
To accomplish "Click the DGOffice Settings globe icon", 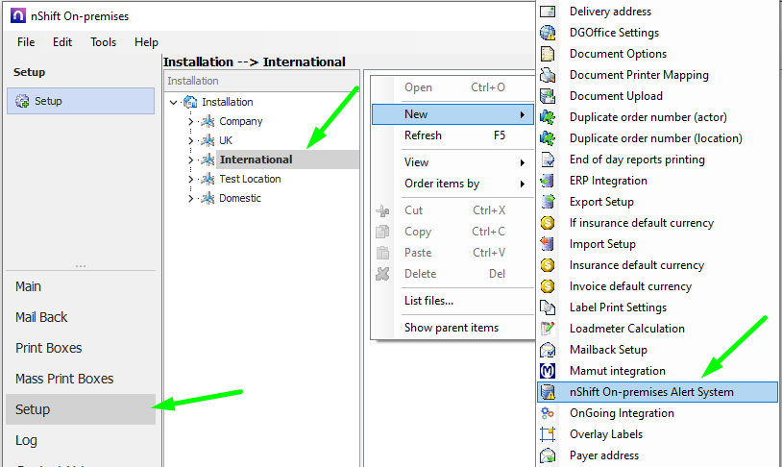I will coord(548,33).
